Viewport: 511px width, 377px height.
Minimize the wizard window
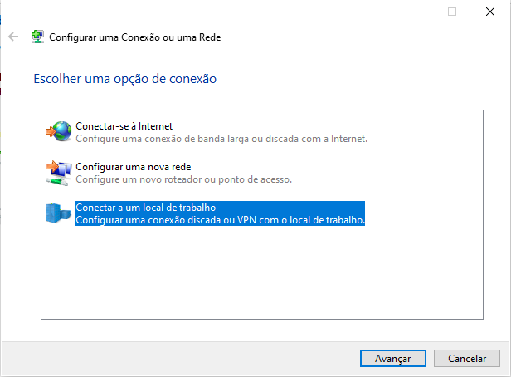click(415, 12)
